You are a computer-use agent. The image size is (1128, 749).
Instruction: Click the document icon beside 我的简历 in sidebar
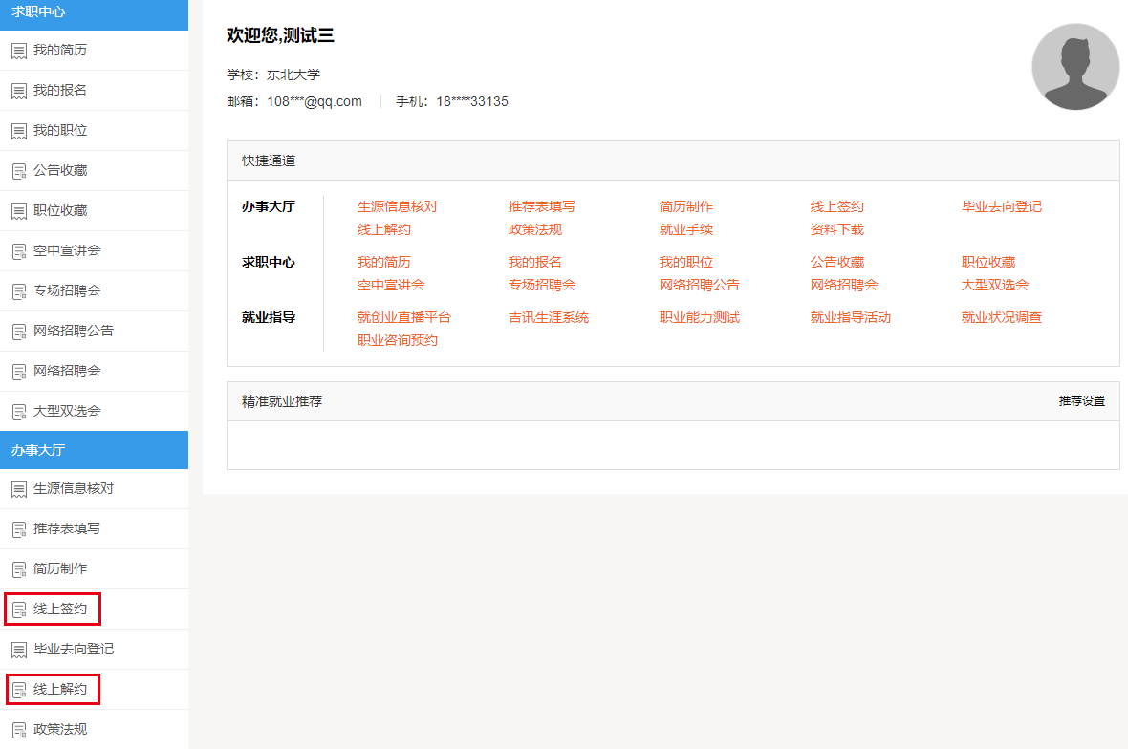[x=18, y=51]
